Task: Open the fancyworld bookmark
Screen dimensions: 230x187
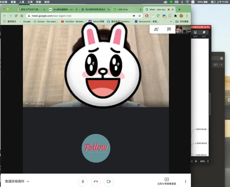Action: tap(147, 21)
